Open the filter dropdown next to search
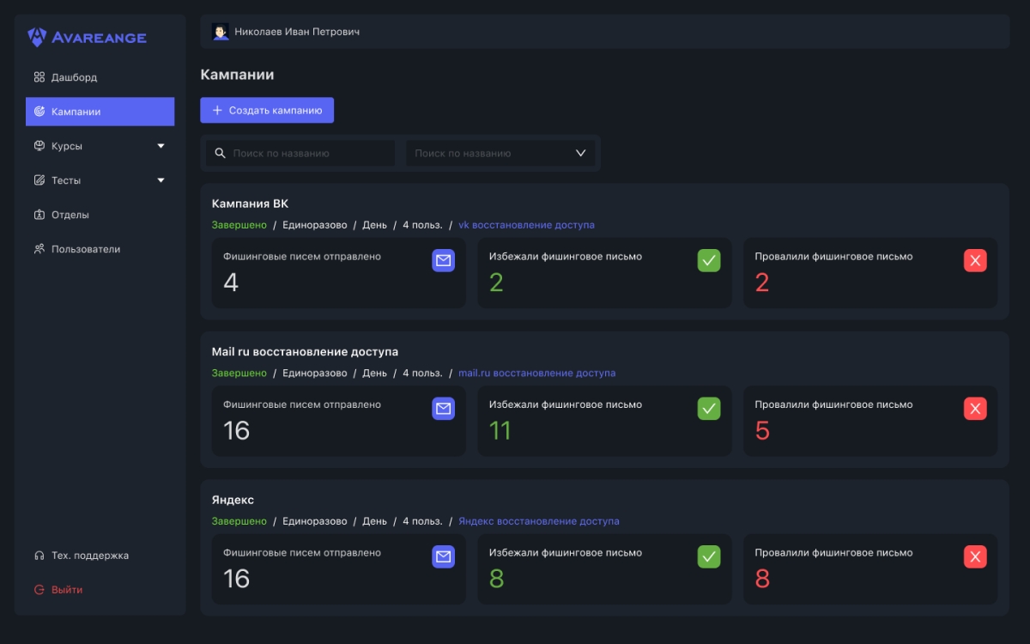This screenshot has width=1030, height=644. pos(500,153)
